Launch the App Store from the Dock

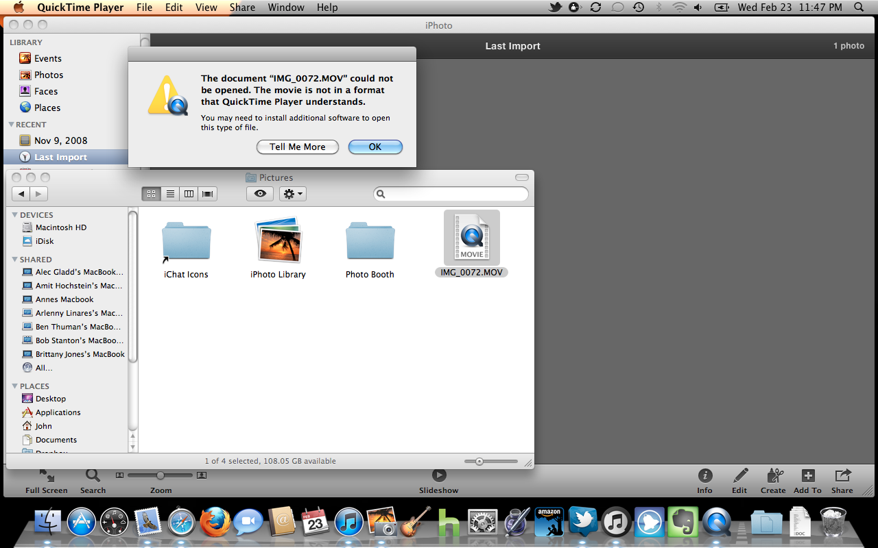tap(81, 523)
